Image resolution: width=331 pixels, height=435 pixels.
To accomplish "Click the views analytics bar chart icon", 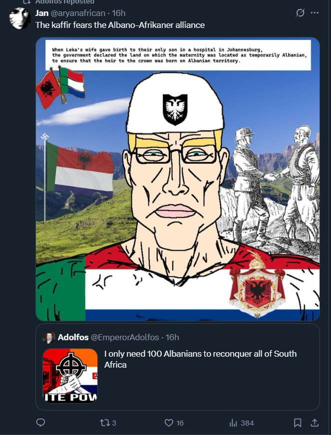I will tap(233, 423).
